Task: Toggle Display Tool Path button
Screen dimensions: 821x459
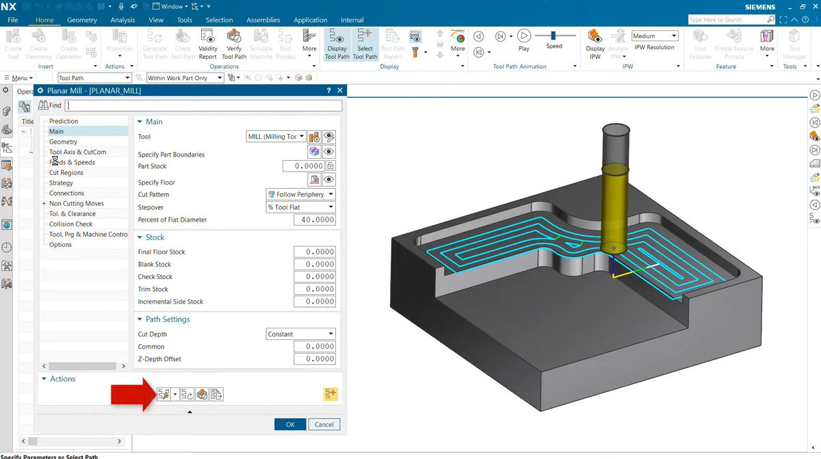Action: point(336,43)
